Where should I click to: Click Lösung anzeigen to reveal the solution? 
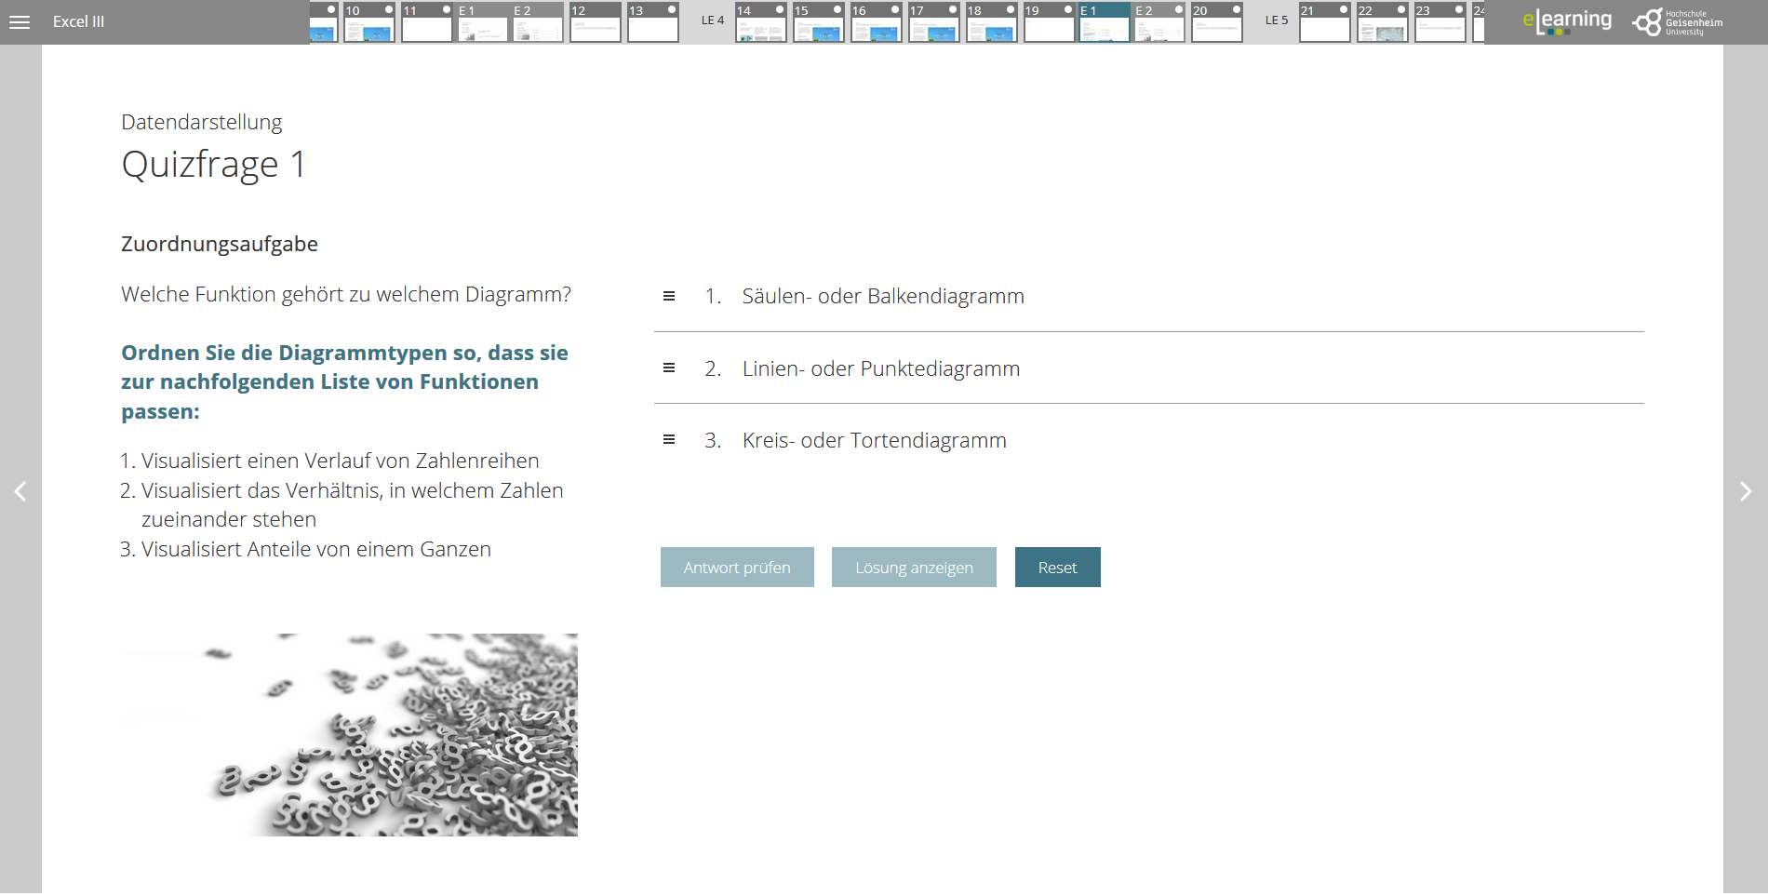(x=913, y=567)
